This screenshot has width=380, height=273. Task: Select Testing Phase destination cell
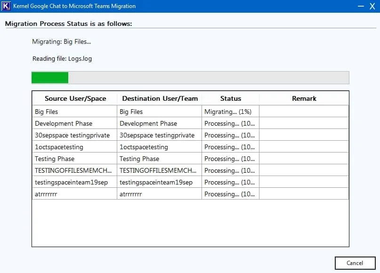(160, 159)
